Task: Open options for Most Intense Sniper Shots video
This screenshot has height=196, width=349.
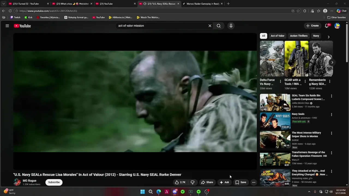Action: pos(332,133)
